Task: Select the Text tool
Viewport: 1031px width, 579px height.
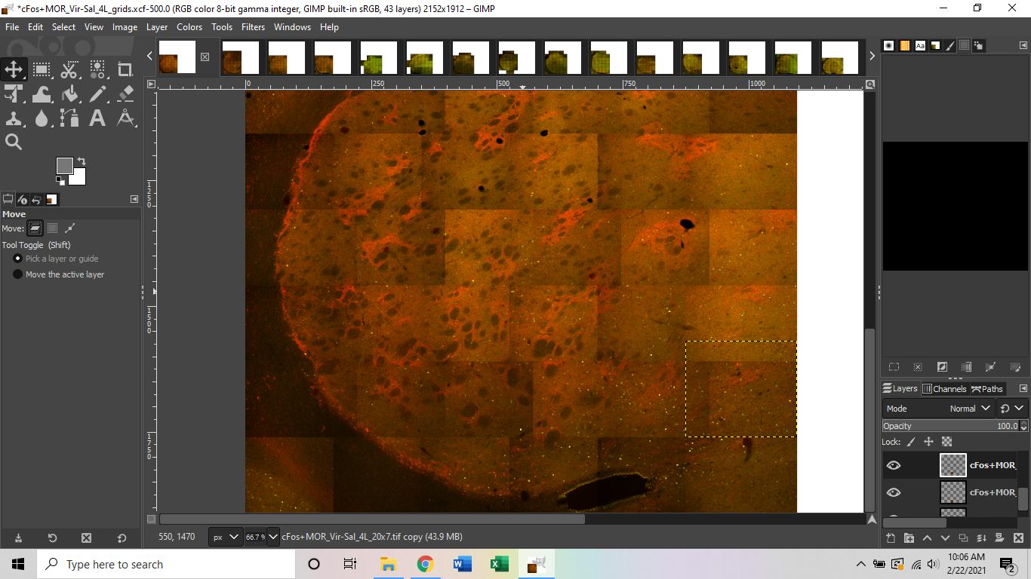Action: (97, 118)
